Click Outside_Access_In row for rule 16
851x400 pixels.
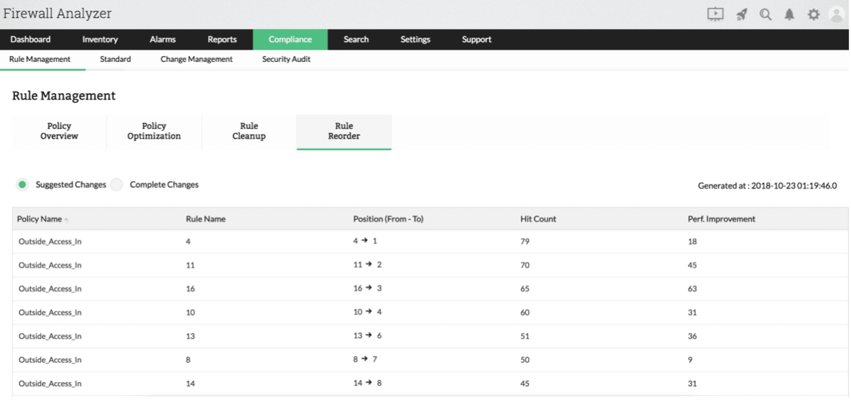(x=50, y=289)
